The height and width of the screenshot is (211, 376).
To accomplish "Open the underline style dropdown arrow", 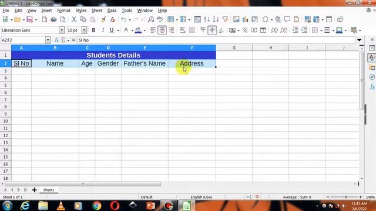I will tap(117, 30).
